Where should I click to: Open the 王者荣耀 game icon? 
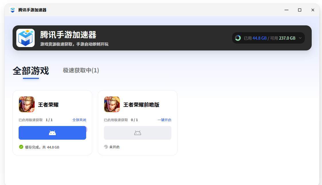coord(27,104)
